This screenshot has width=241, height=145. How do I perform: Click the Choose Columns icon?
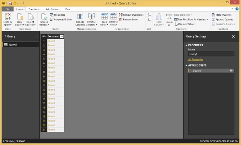80,17
